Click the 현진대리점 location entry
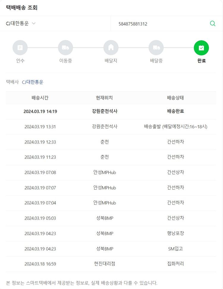223x289 pixels. (105, 264)
